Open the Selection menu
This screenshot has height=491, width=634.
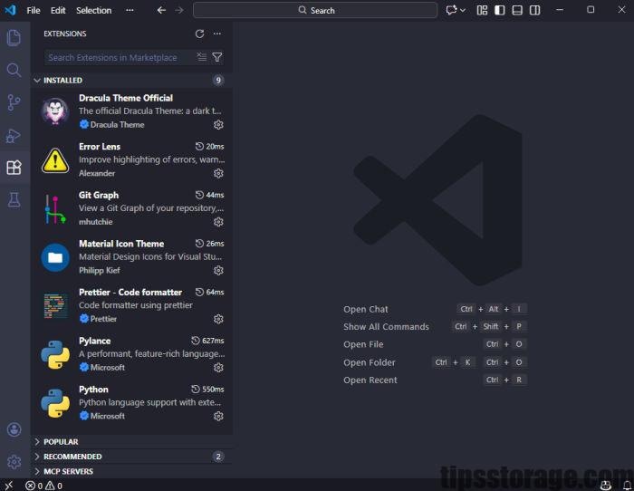[94, 10]
